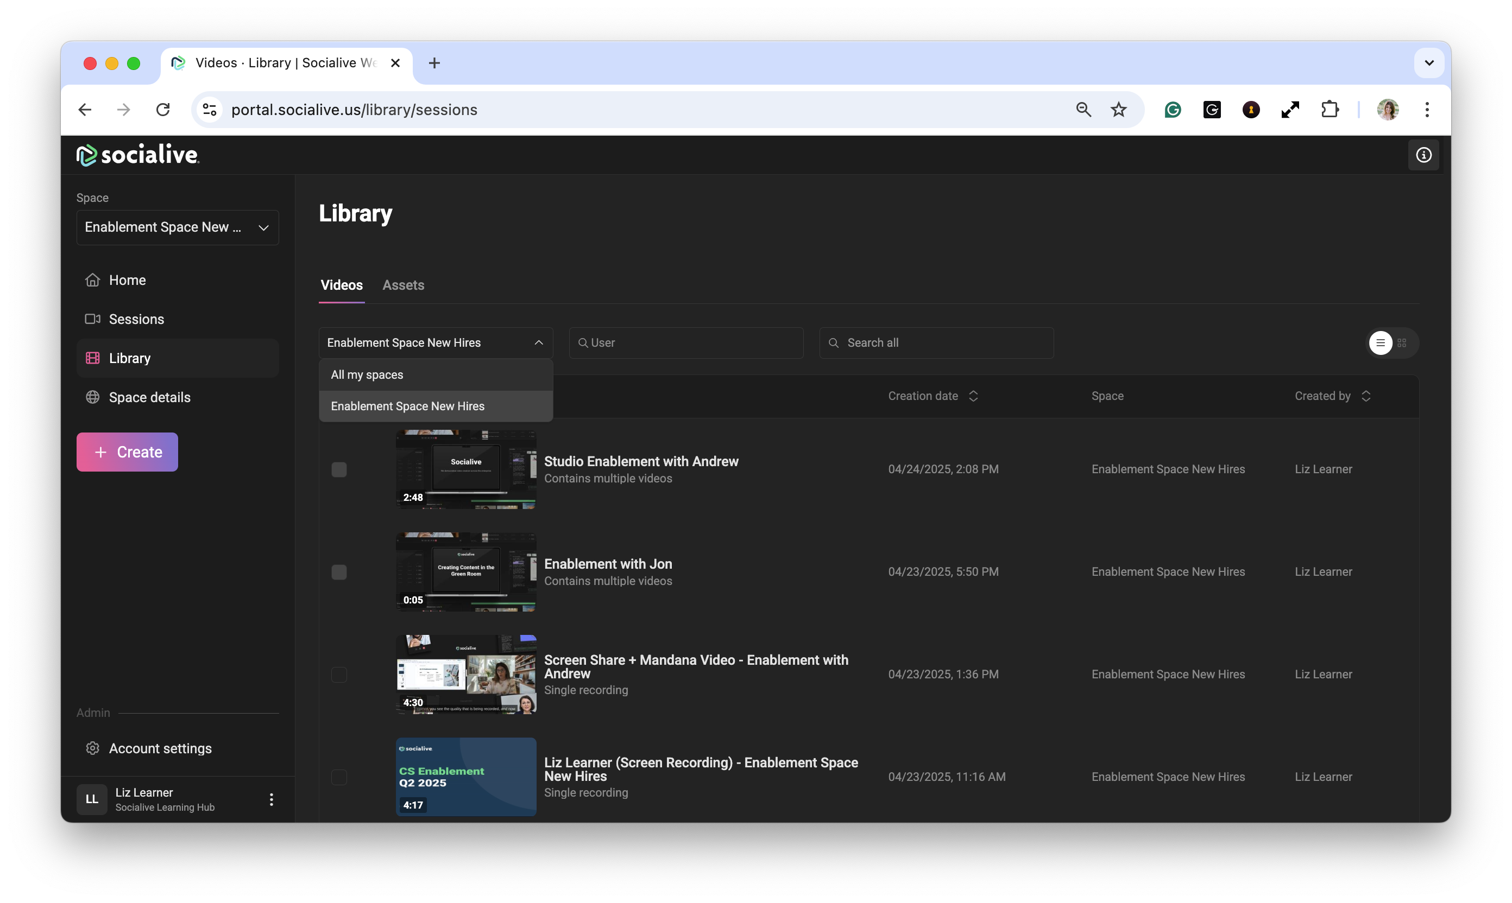Sort by Creation date column
Image resolution: width=1512 pixels, height=903 pixels.
pos(933,396)
